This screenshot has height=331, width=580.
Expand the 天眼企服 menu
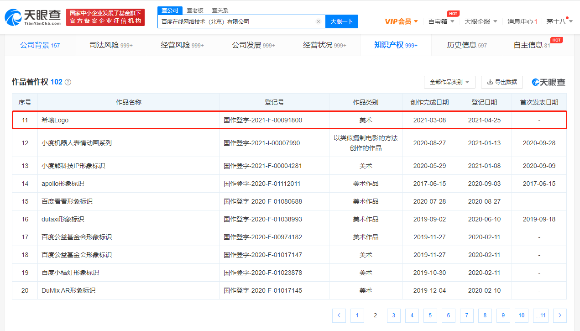point(481,21)
